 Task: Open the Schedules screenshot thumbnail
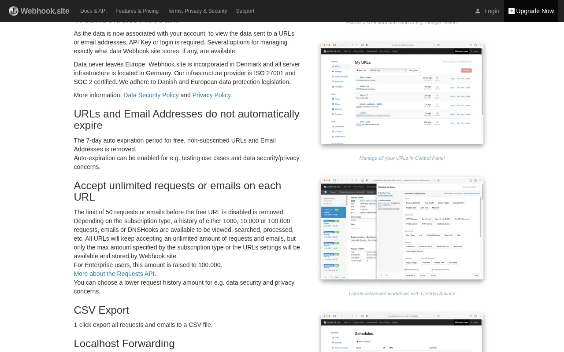(x=402, y=332)
